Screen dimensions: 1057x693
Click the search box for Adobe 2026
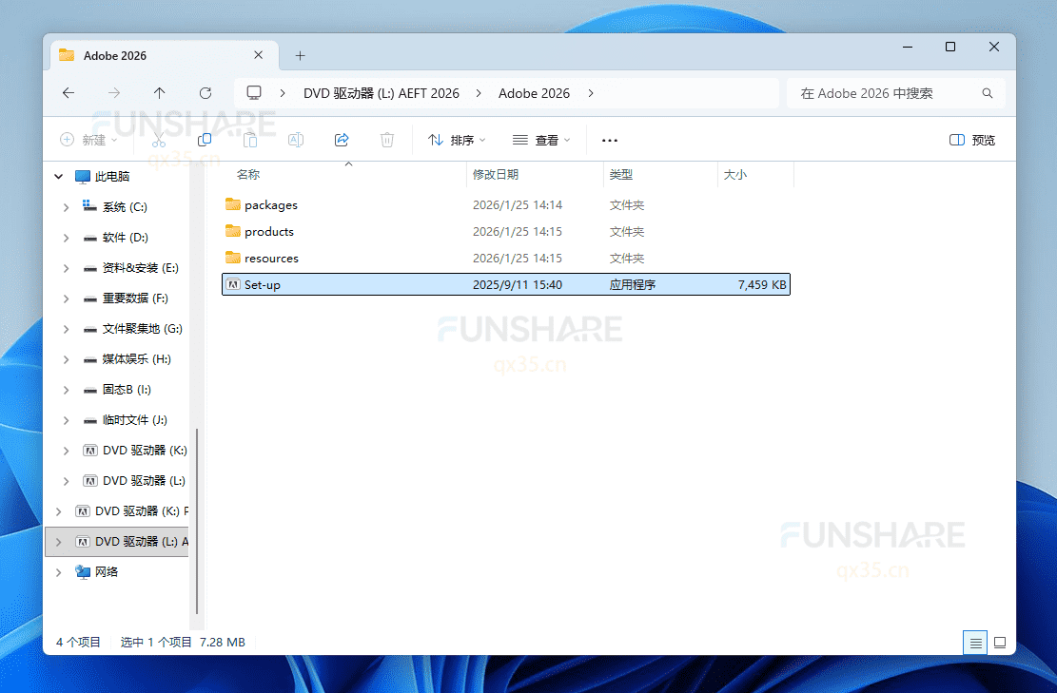coord(885,92)
